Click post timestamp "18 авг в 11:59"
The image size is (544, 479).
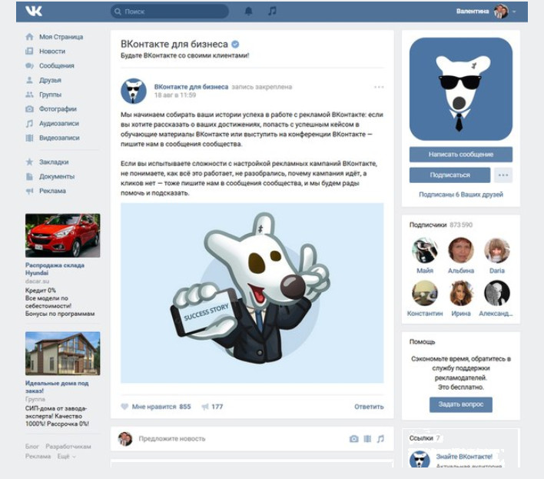pyautogui.click(x=175, y=95)
